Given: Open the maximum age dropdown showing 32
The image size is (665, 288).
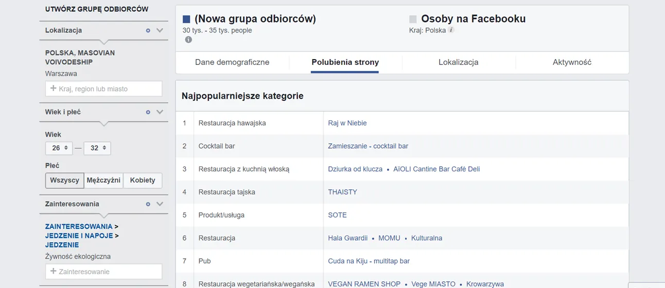Looking at the screenshot, I should (97, 148).
